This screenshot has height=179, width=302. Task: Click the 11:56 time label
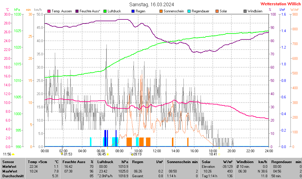click(7, 154)
